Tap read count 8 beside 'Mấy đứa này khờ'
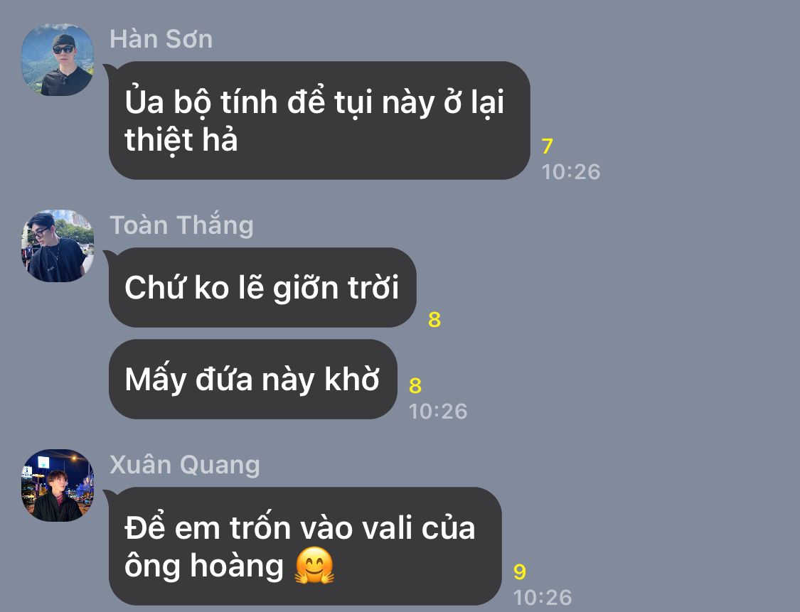Viewport: 800px width, 612px height. (415, 386)
